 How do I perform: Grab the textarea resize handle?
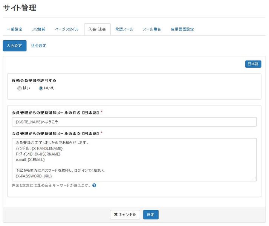click(254, 179)
